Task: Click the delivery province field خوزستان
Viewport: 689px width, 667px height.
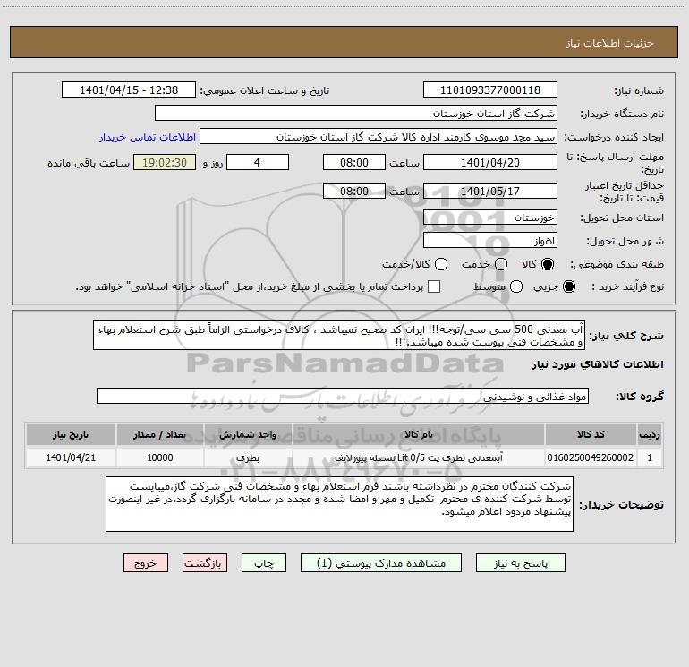Action: click(x=490, y=218)
